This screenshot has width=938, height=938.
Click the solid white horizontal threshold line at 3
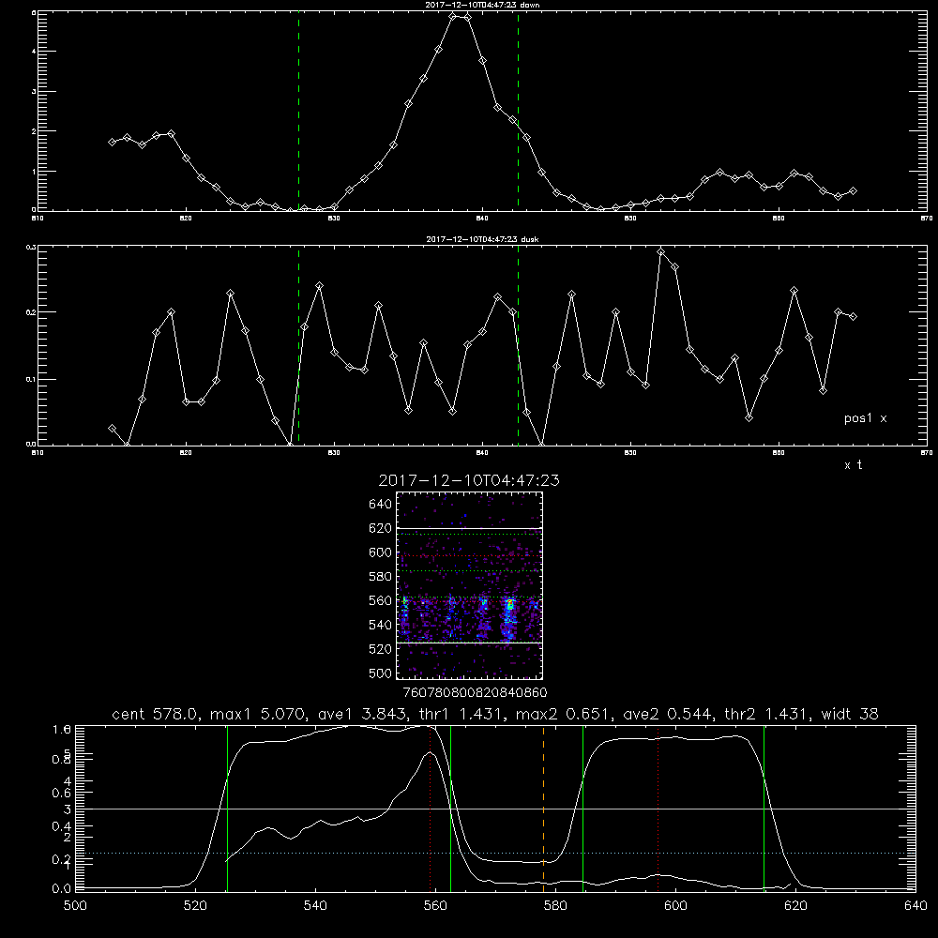point(494,809)
